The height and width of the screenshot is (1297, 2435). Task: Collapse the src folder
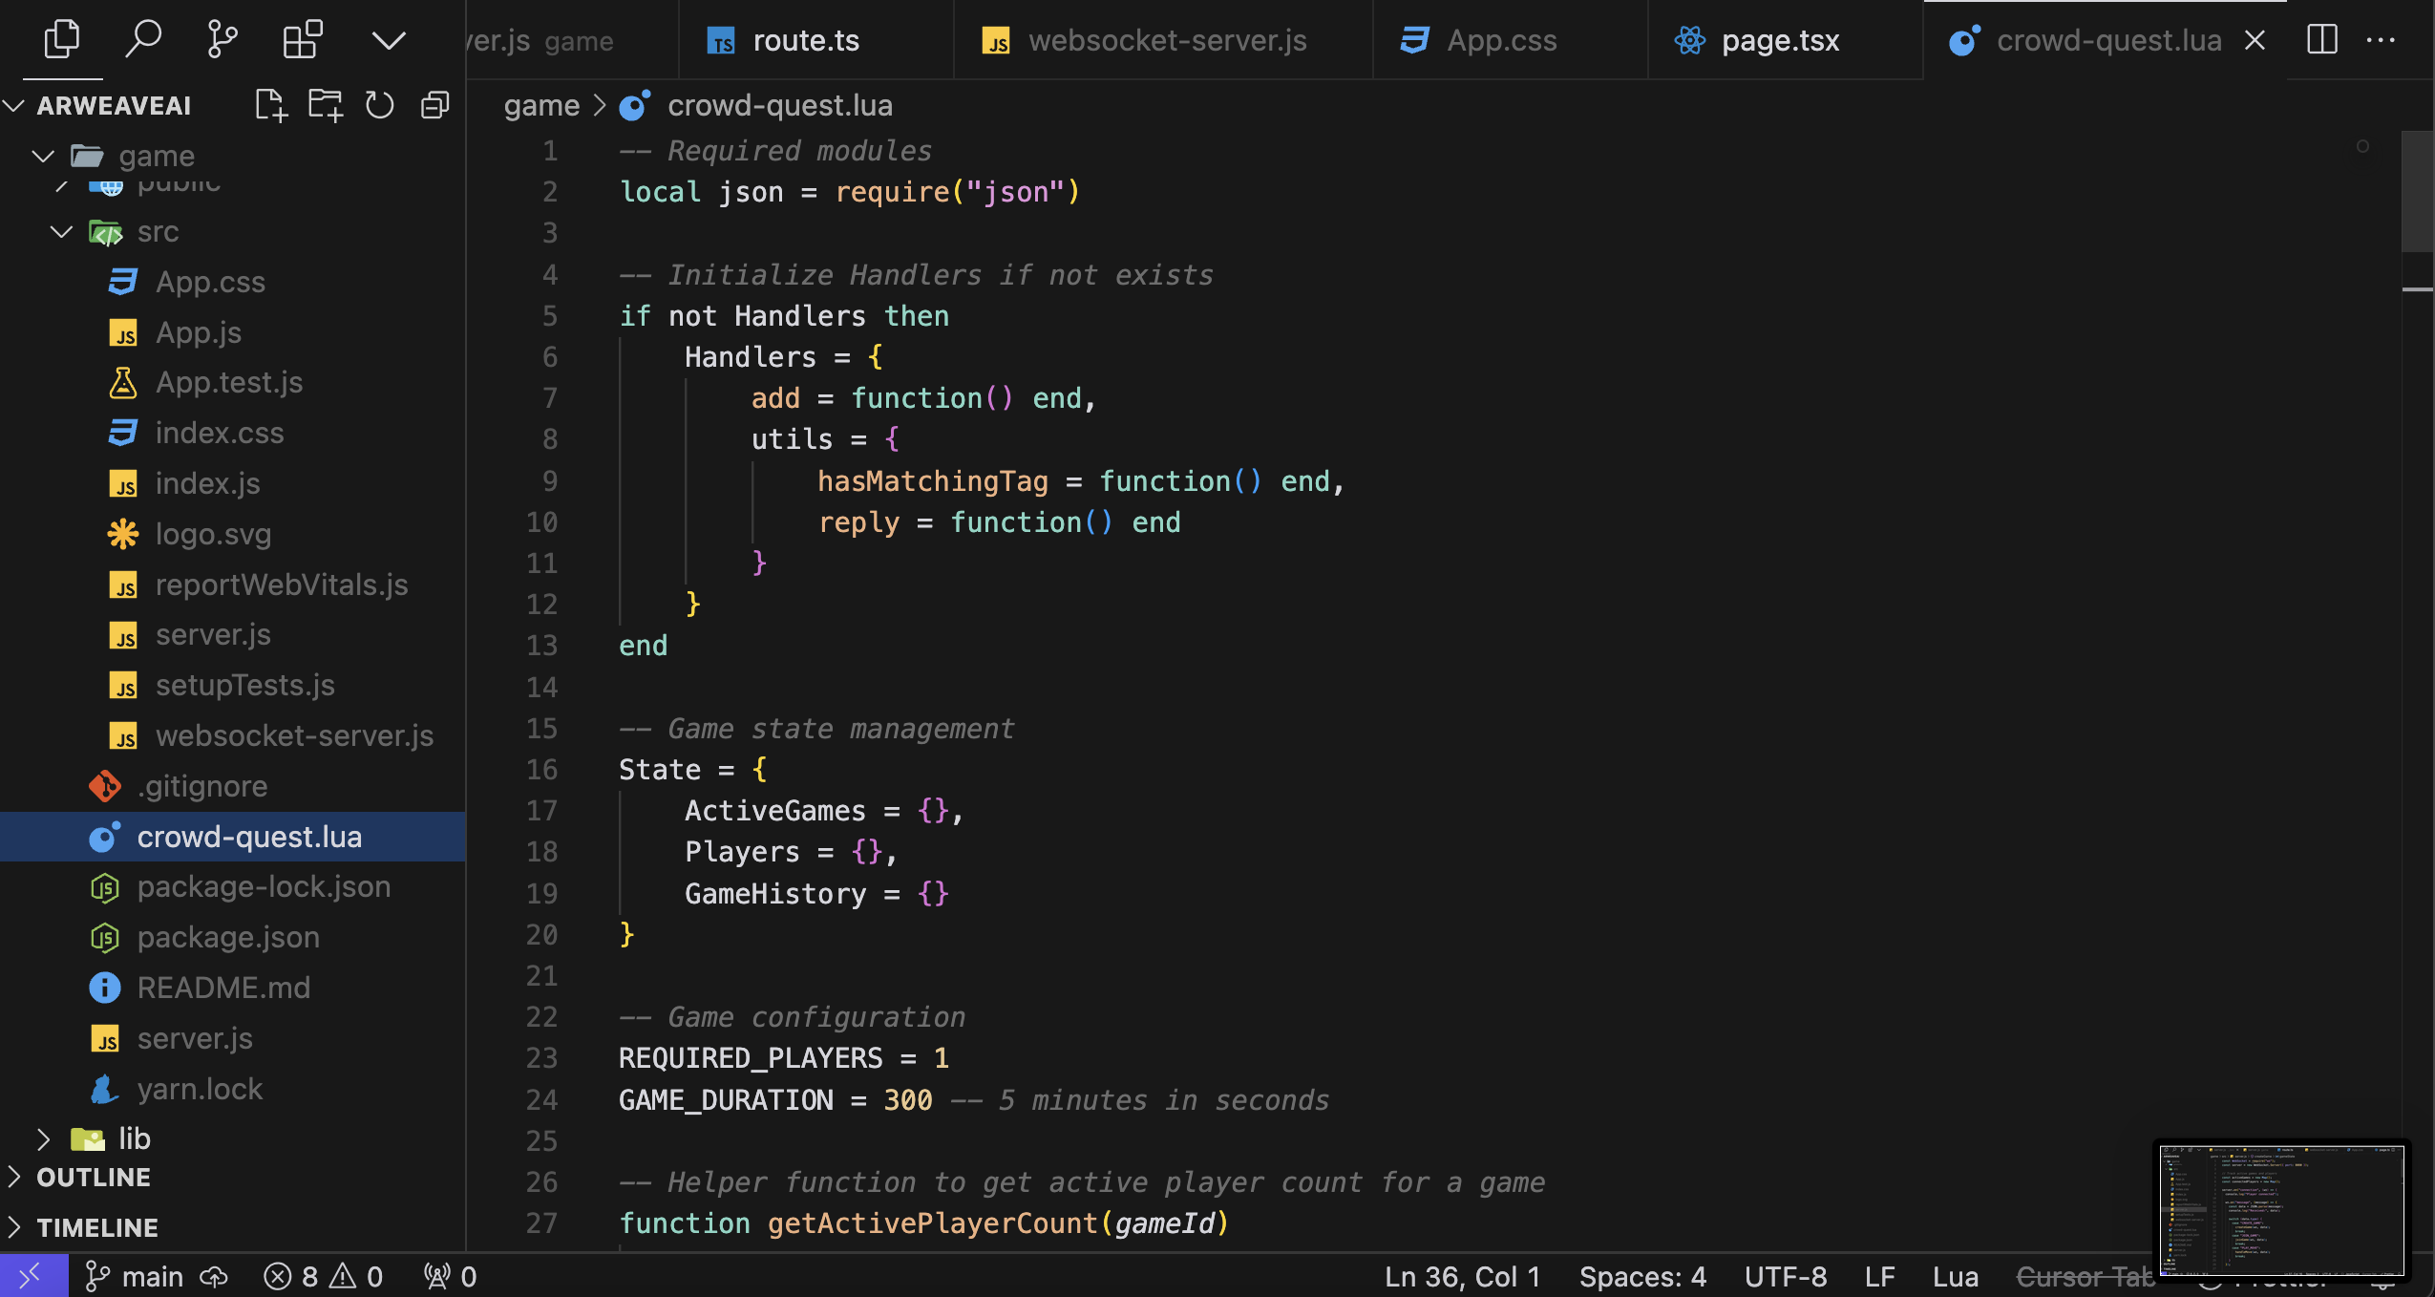coord(62,231)
